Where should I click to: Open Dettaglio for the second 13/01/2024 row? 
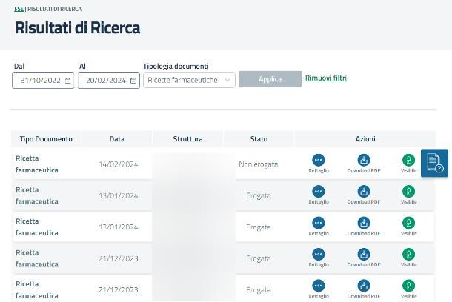pyautogui.click(x=319, y=224)
